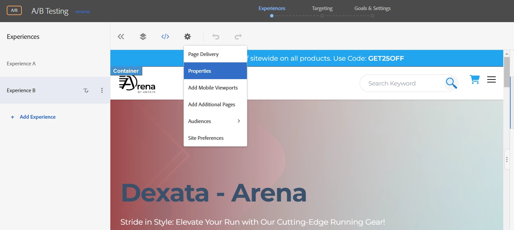Click the undo arrow icon
Screen dimensions: 514x230
(x=216, y=37)
